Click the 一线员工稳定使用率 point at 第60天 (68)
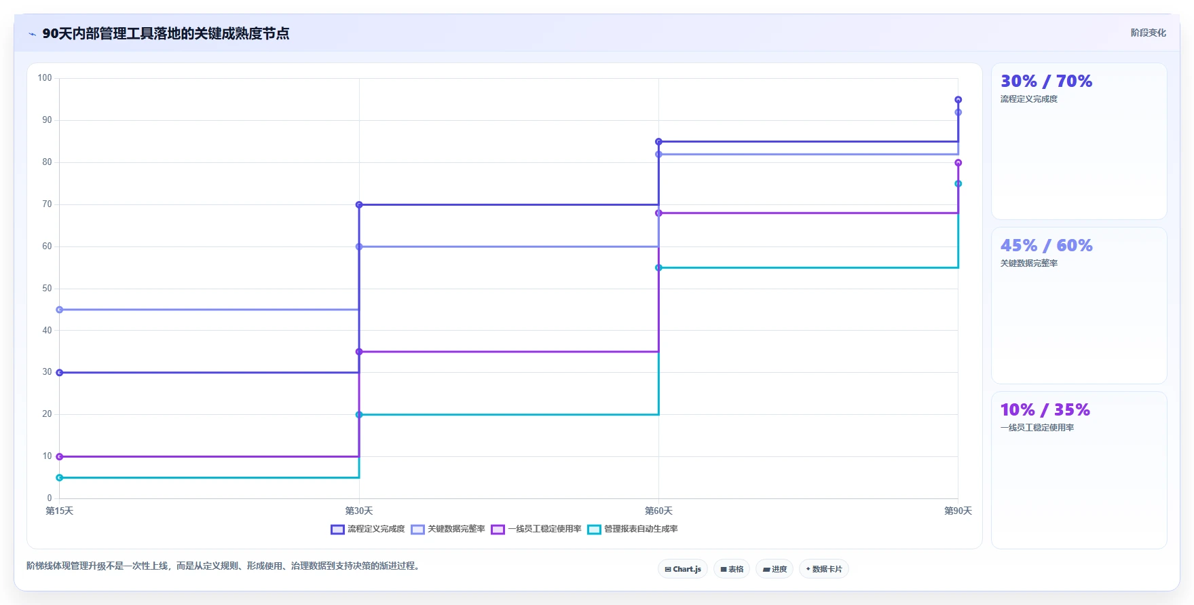The image size is (1194, 605). (658, 213)
